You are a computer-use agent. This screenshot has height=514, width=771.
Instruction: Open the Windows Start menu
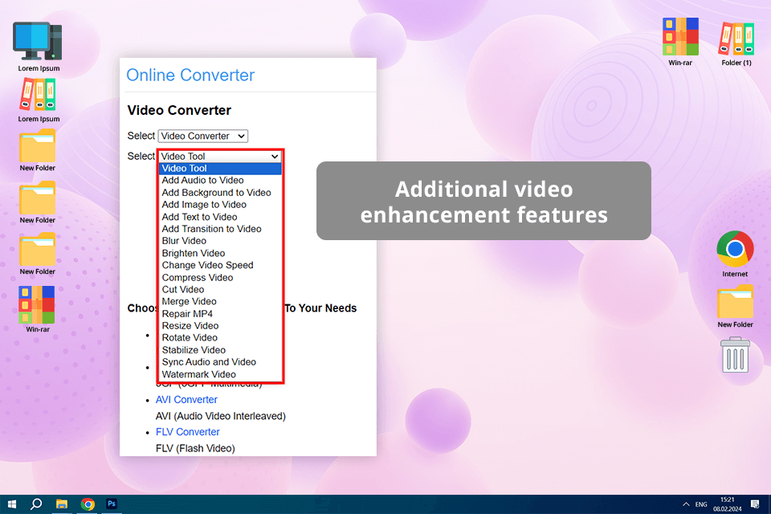(x=12, y=504)
